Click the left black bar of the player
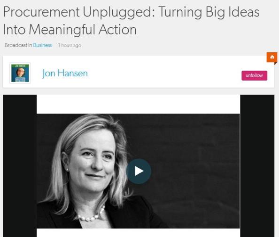Viewport: 279px width, 237px height. coord(20,166)
